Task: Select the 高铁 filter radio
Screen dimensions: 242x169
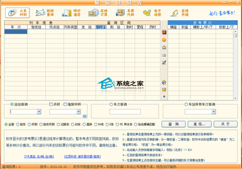Action: [84, 124]
